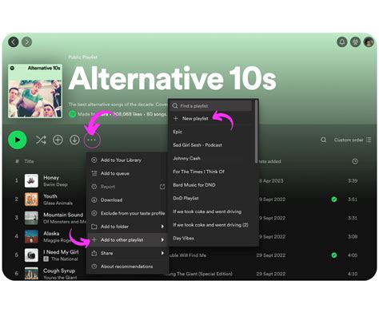The image size is (379, 312).
Task: Open Trouble Will Find Me album link
Action: pos(188,255)
